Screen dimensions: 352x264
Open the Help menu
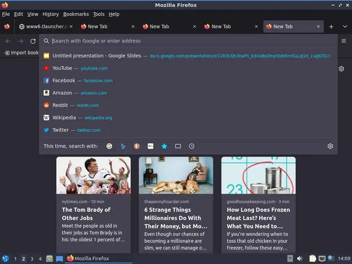(x=114, y=14)
